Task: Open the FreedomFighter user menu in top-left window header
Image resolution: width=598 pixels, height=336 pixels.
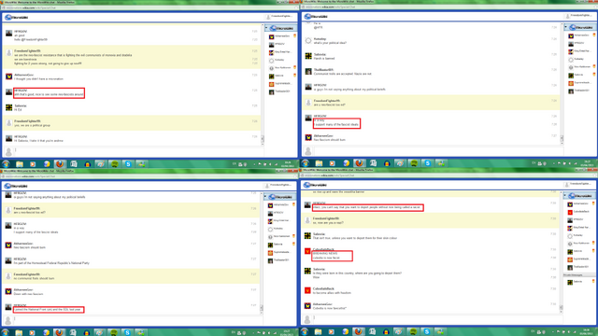Action: click(279, 17)
